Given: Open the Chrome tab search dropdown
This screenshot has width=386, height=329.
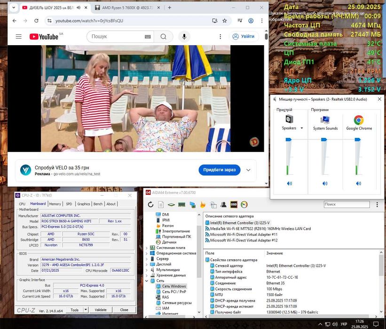Looking at the screenshot, I should 14,8.
